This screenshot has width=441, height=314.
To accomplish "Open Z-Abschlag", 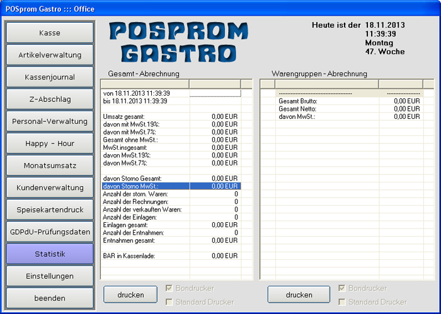I will click(50, 99).
